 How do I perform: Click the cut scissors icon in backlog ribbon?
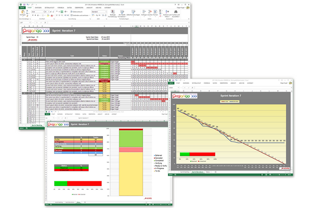(x=27, y=11)
